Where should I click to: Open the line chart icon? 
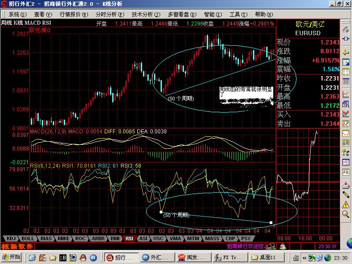(x=346, y=94)
